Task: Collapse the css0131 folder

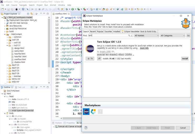Action: tap(7, 45)
